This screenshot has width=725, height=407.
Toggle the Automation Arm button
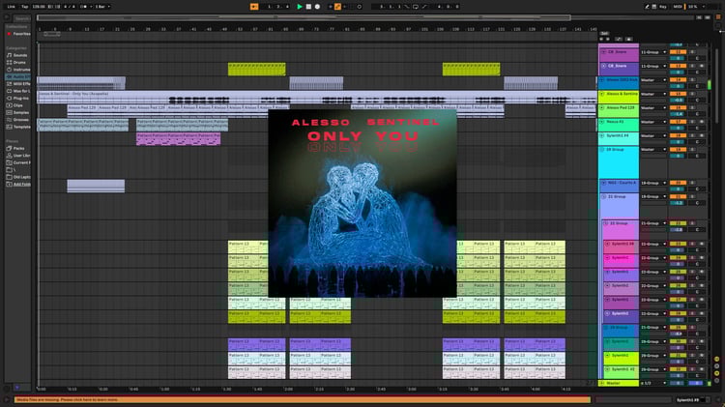point(337,7)
